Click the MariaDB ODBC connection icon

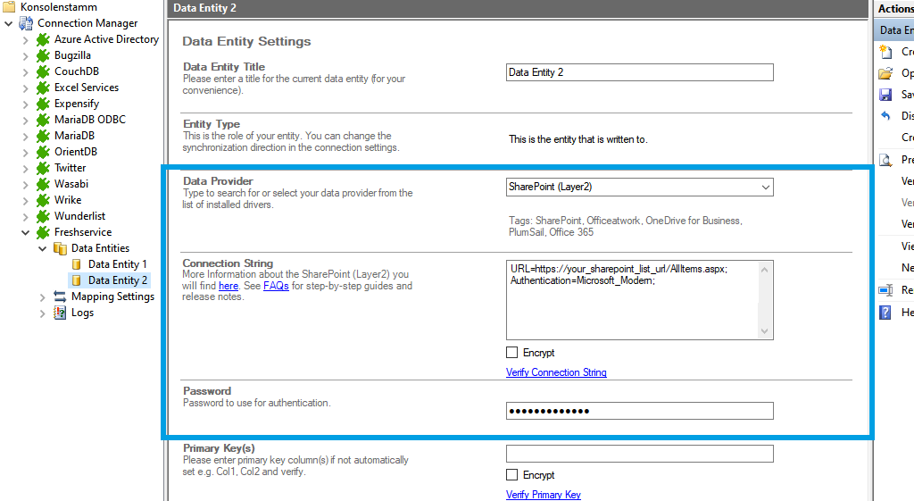43,120
